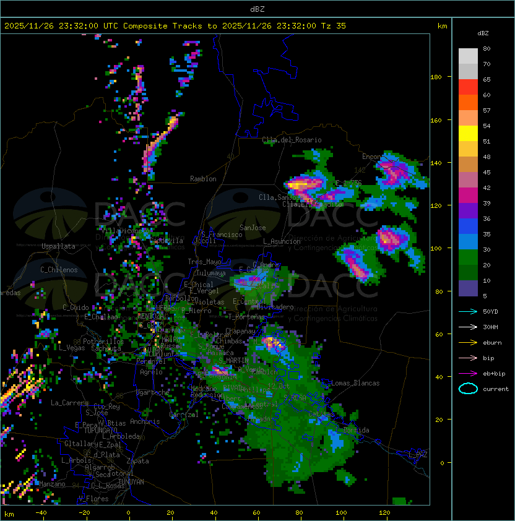The image size is (515, 521).
Task: Click the '-40' tick on bottom axis
Action: click(41, 513)
